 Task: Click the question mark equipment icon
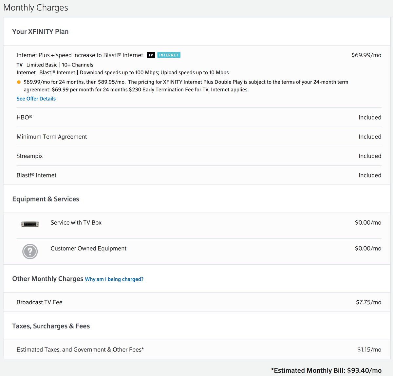coord(30,252)
